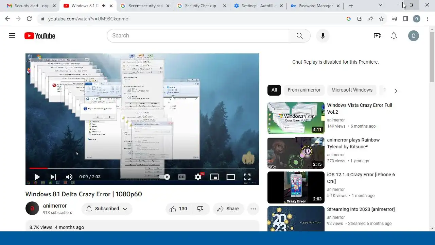Viewport: 435px width, 245px height.
Task: Open the Create video icon
Action: (x=378, y=36)
